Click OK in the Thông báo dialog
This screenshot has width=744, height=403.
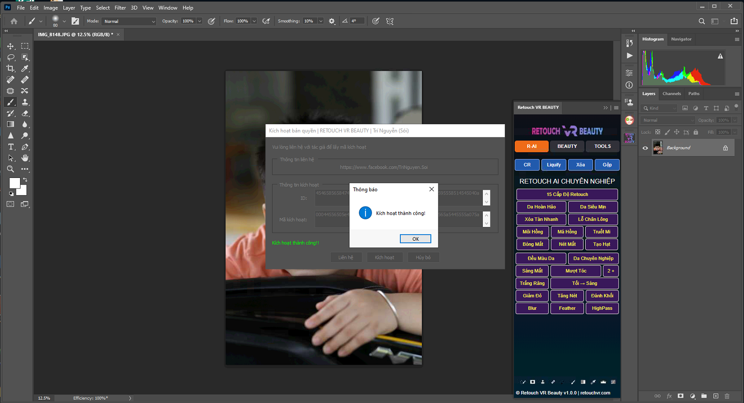point(416,239)
